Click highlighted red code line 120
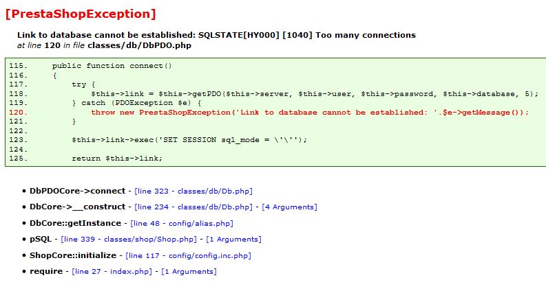Image resolution: width=546 pixels, height=291 pixels. point(269,112)
